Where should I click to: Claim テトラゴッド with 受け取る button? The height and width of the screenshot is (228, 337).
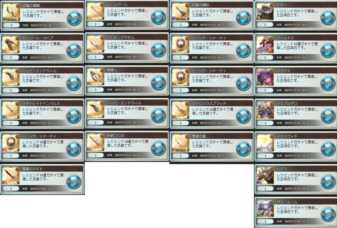click(x=328, y=149)
